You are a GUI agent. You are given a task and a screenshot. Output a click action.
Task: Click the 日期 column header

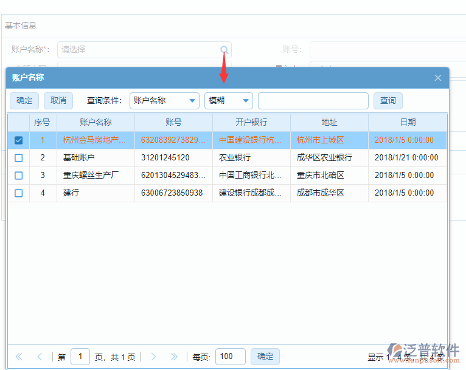tap(408, 122)
